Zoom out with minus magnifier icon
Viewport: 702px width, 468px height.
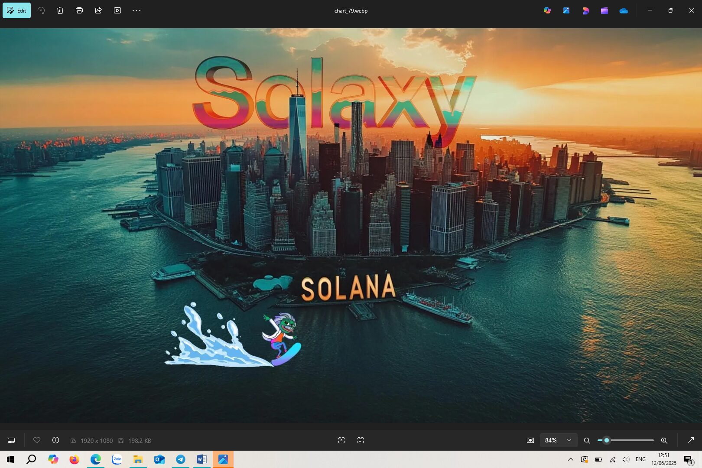click(x=587, y=440)
